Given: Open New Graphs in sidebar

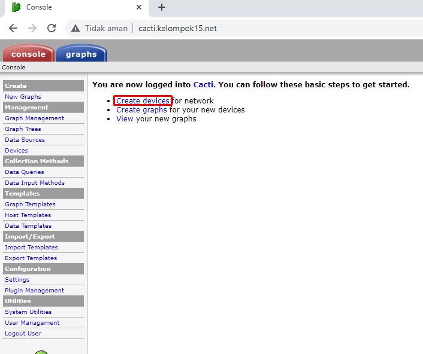Looking at the screenshot, I should click(23, 97).
